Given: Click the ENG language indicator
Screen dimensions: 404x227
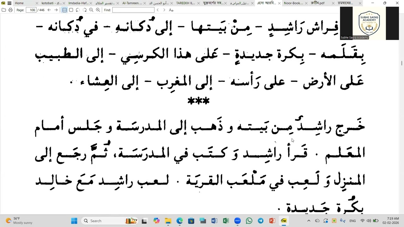Looking at the screenshot, I should [353, 221].
